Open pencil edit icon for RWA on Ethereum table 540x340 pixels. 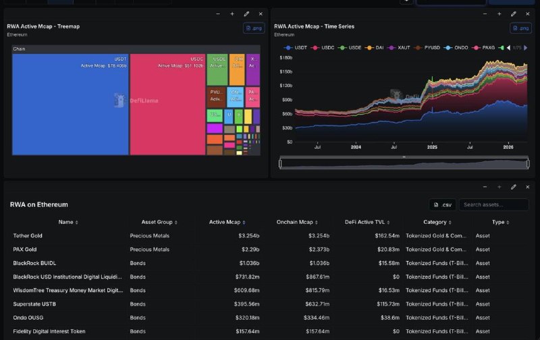pos(514,187)
